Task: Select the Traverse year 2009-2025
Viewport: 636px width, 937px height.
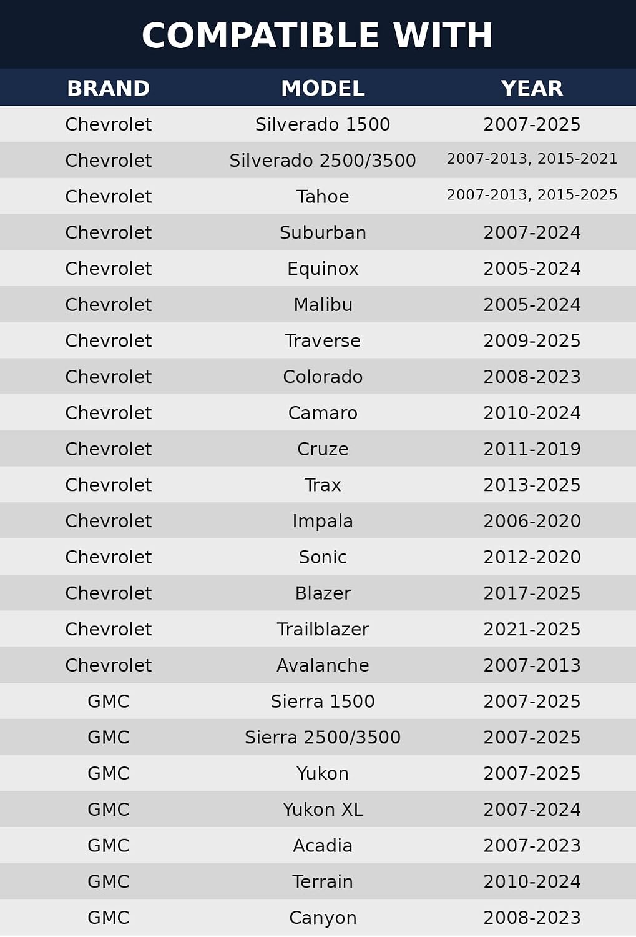Action: coord(532,340)
